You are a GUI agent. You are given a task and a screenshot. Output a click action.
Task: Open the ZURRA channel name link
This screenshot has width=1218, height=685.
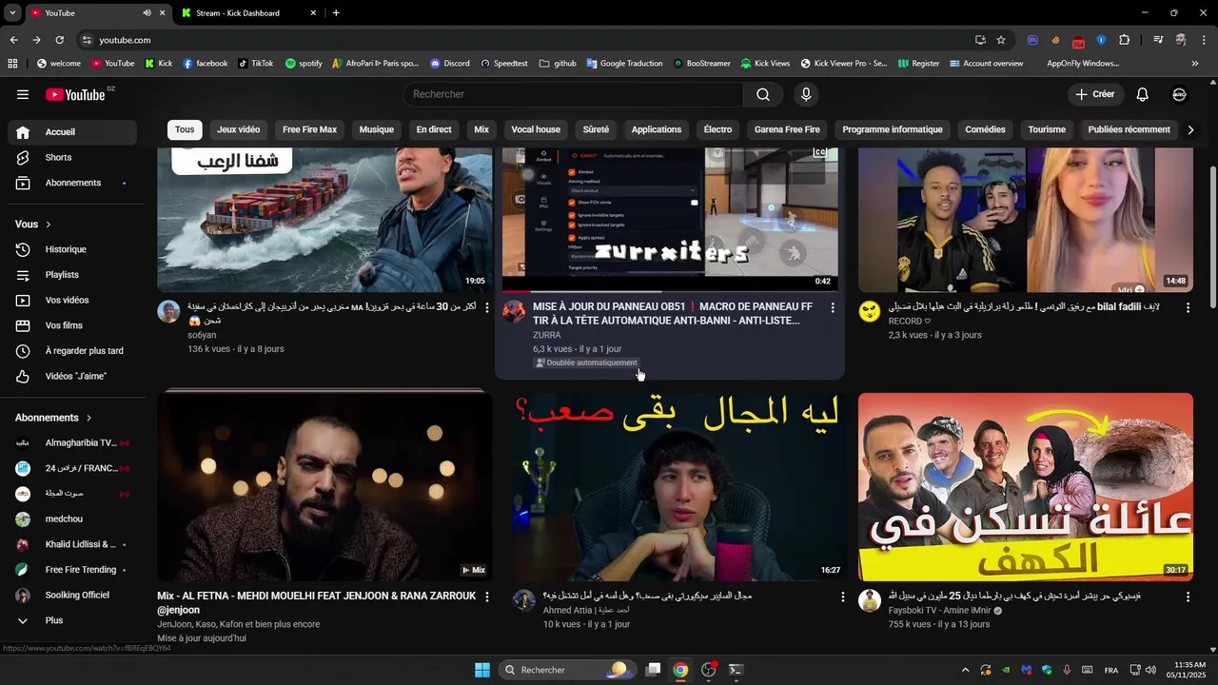546,335
